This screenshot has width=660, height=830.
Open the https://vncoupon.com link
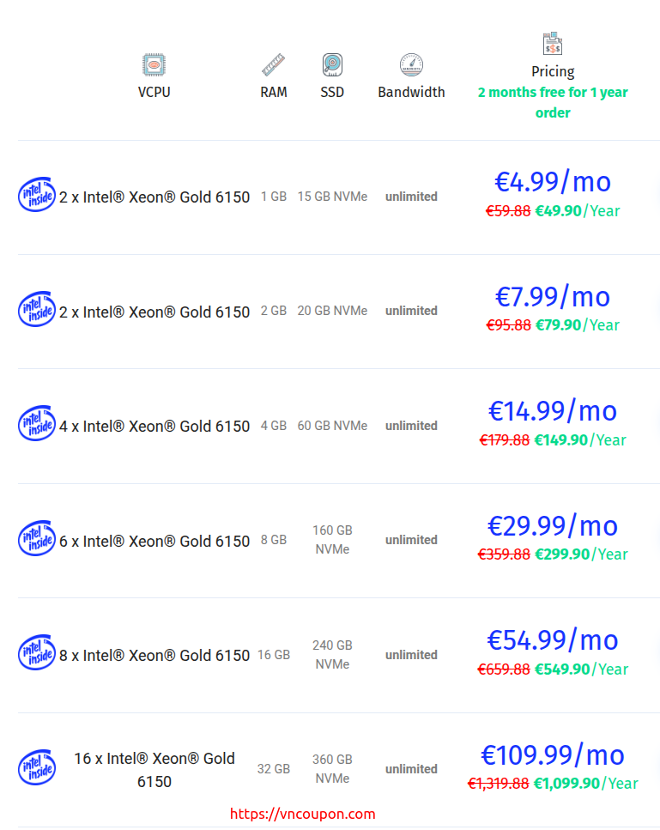[x=303, y=814]
